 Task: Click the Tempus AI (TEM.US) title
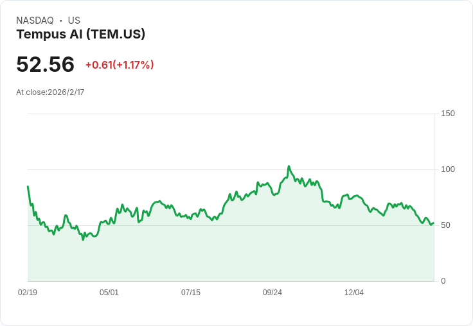click(x=81, y=35)
